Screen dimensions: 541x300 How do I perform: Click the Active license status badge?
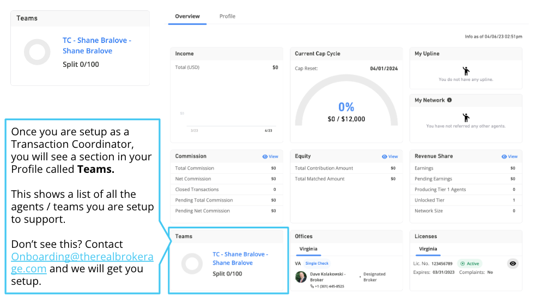pos(470,264)
